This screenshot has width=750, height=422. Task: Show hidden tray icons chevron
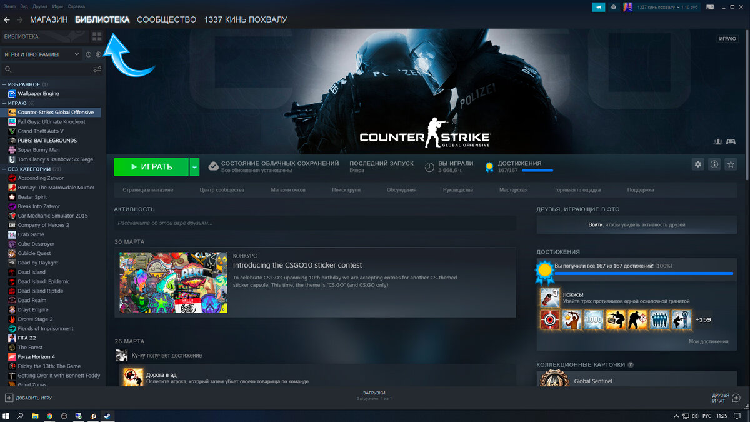pyautogui.click(x=677, y=416)
